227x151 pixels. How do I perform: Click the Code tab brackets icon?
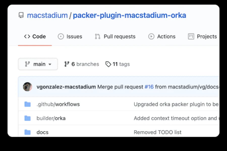coord(27,37)
